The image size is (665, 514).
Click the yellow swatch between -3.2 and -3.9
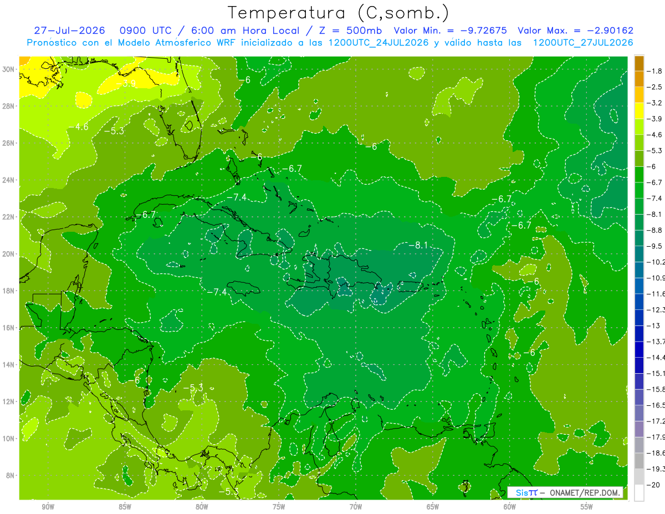639,111
